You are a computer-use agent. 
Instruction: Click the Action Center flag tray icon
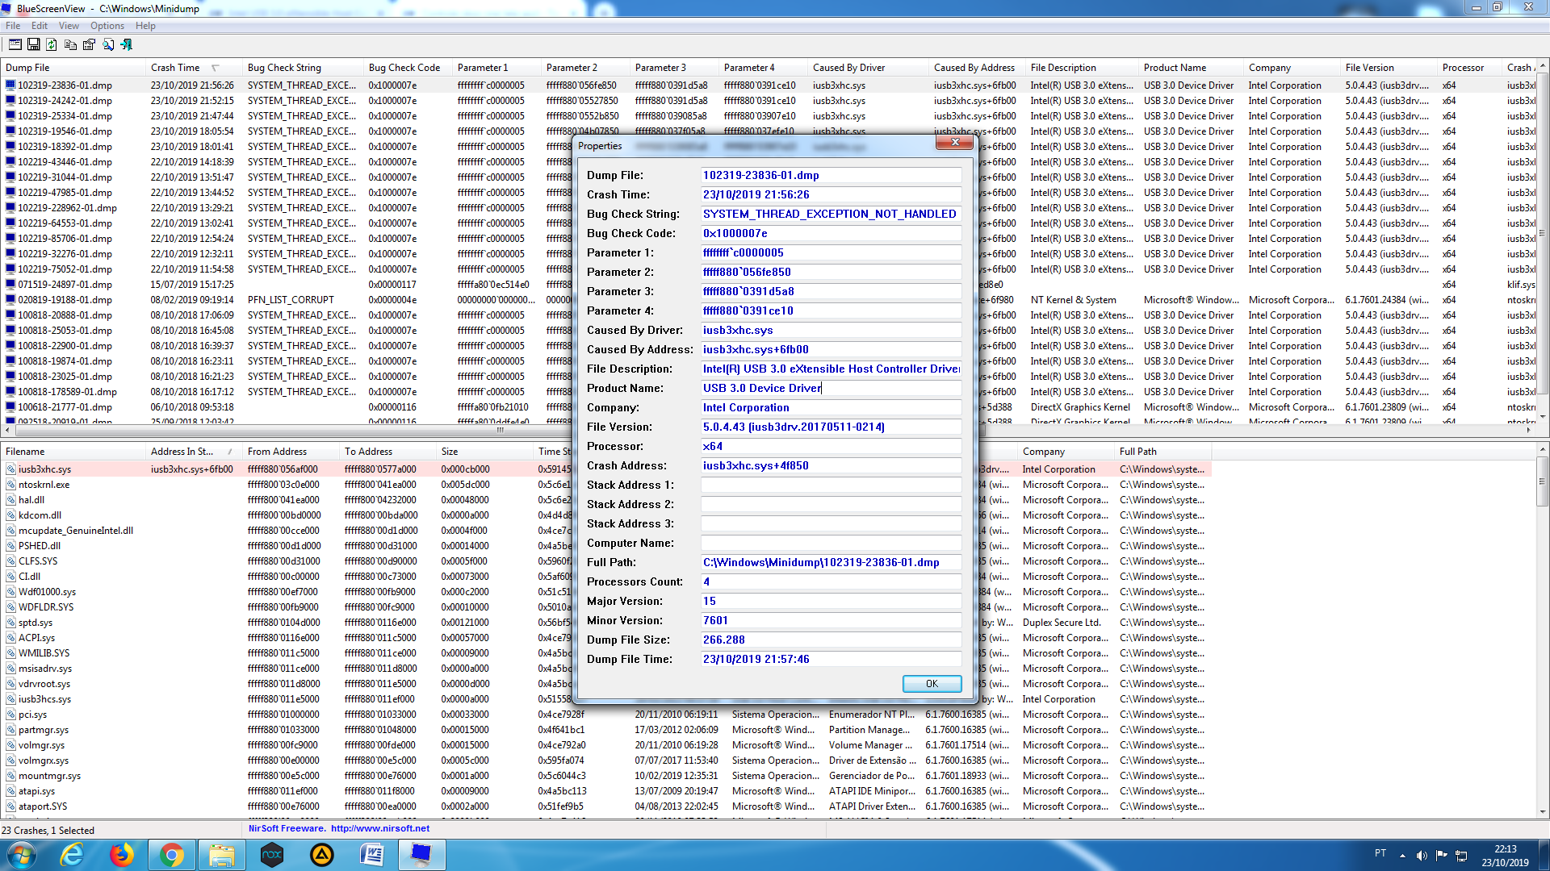tap(1442, 855)
